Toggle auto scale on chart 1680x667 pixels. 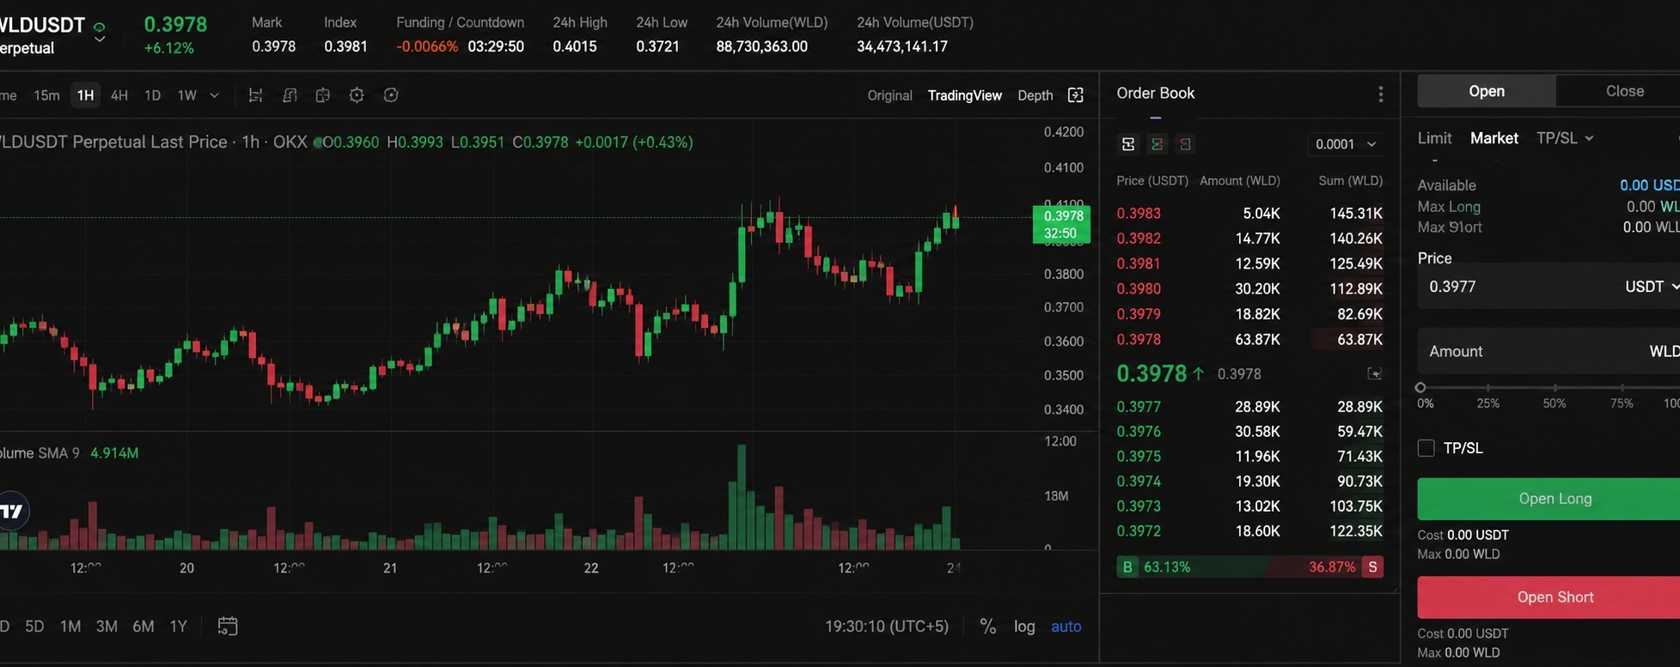click(1066, 627)
